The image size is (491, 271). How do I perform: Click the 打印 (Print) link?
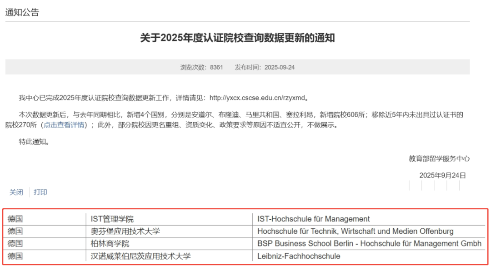[x=40, y=192]
